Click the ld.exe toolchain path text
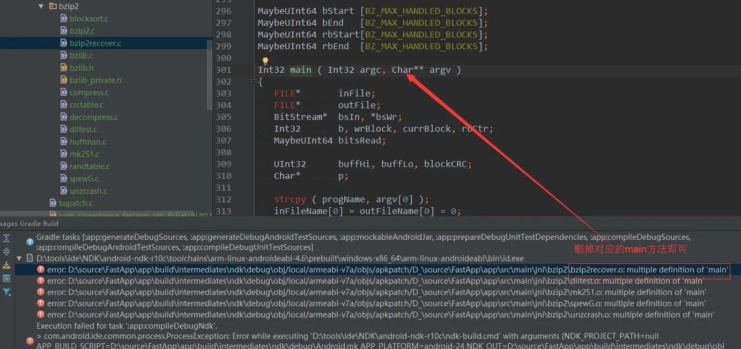This screenshot has width=741, height=349. point(280,259)
